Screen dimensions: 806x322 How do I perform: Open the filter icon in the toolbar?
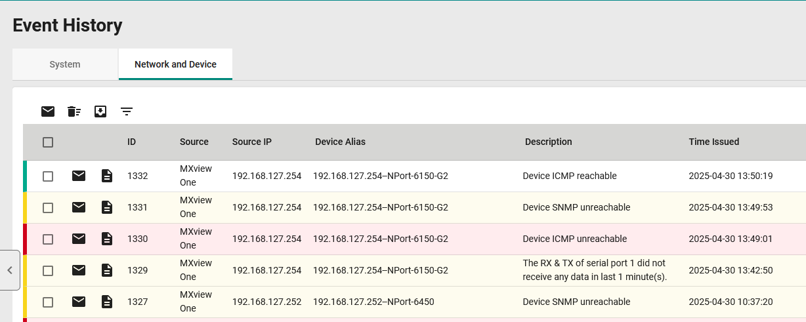point(127,111)
